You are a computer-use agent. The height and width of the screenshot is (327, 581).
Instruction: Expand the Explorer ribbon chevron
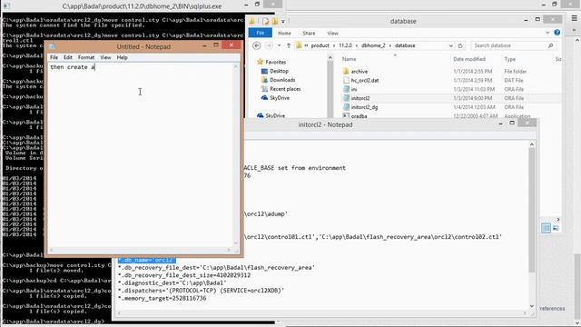tap(547, 33)
